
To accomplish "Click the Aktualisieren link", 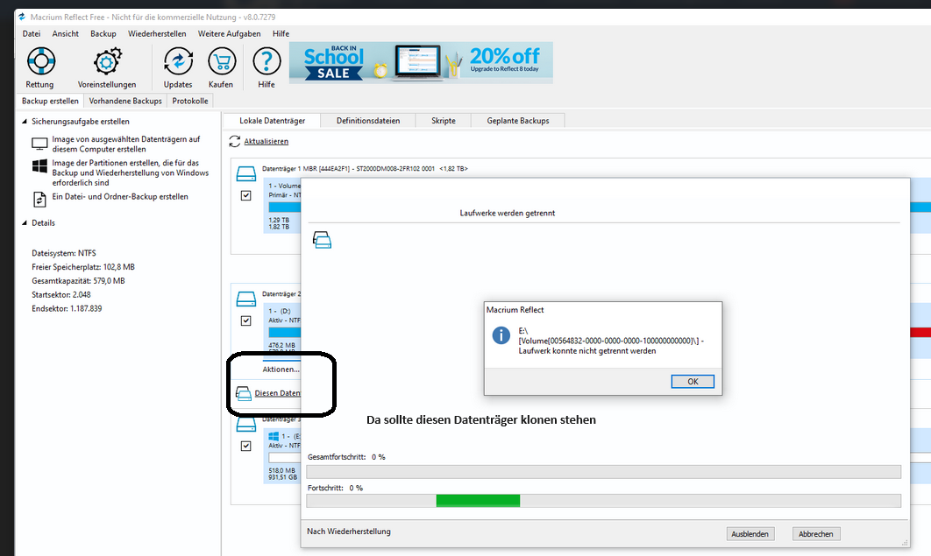I will click(x=266, y=141).
